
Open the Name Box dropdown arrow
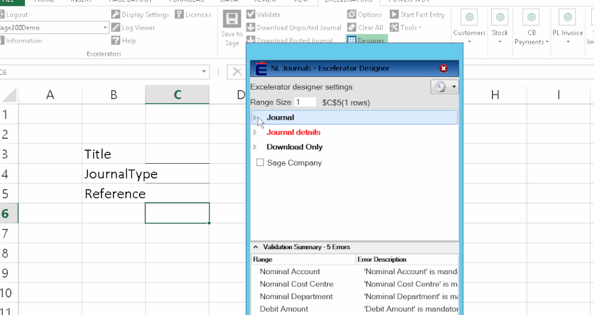click(204, 72)
